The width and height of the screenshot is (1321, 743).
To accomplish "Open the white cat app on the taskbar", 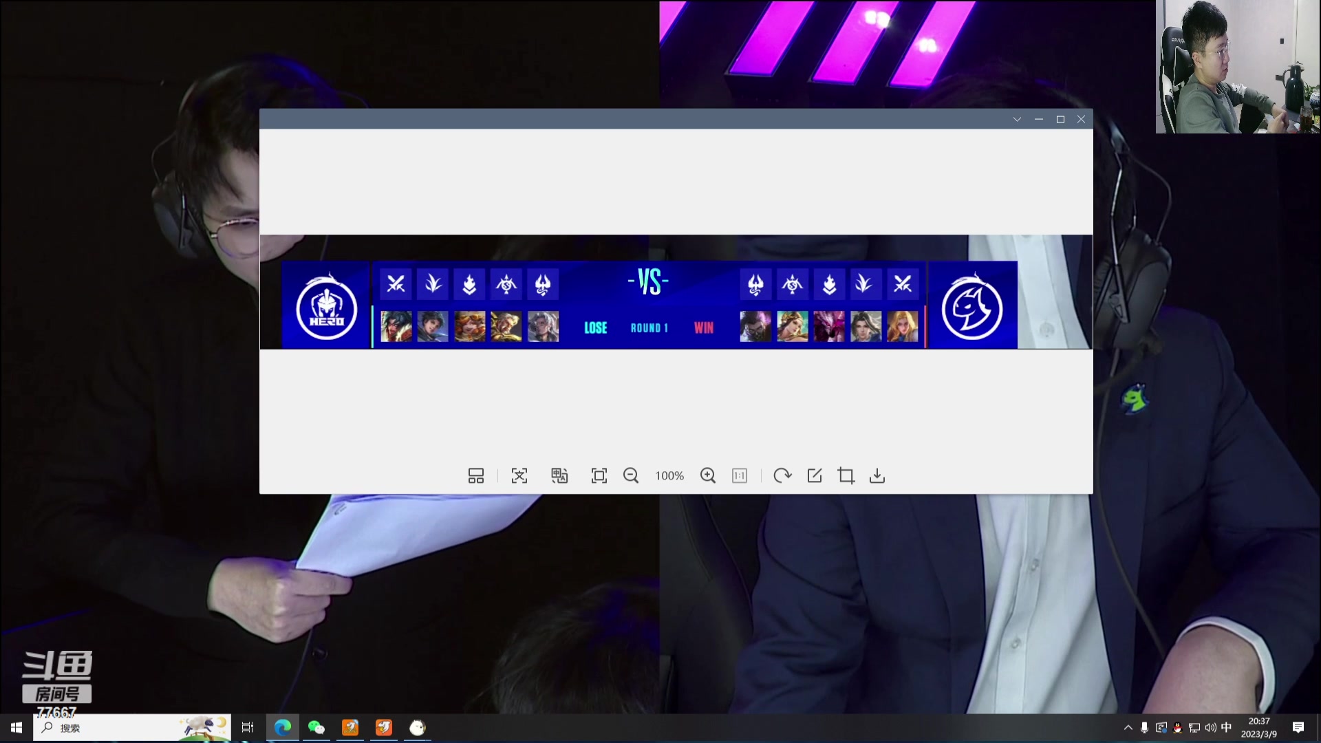I will (x=418, y=728).
